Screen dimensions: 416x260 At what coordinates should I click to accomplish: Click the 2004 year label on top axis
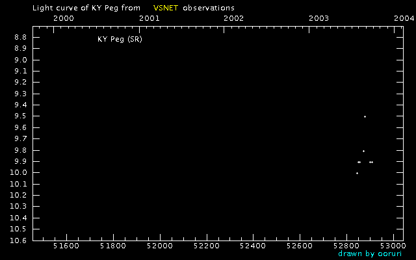(404, 18)
